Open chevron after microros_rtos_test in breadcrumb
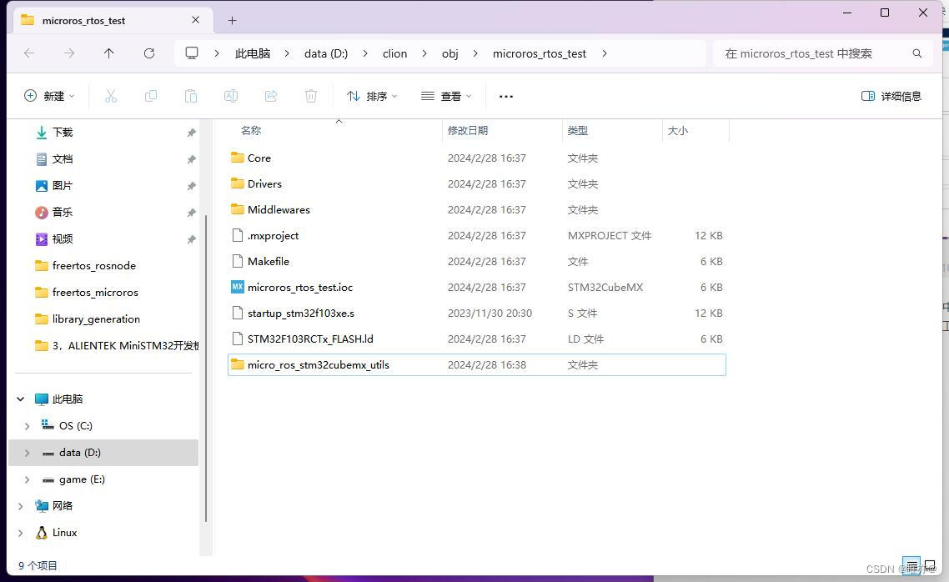 point(604,53)
